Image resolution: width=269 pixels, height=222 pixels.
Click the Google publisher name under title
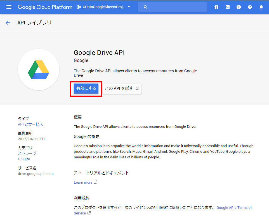(81, 60)
